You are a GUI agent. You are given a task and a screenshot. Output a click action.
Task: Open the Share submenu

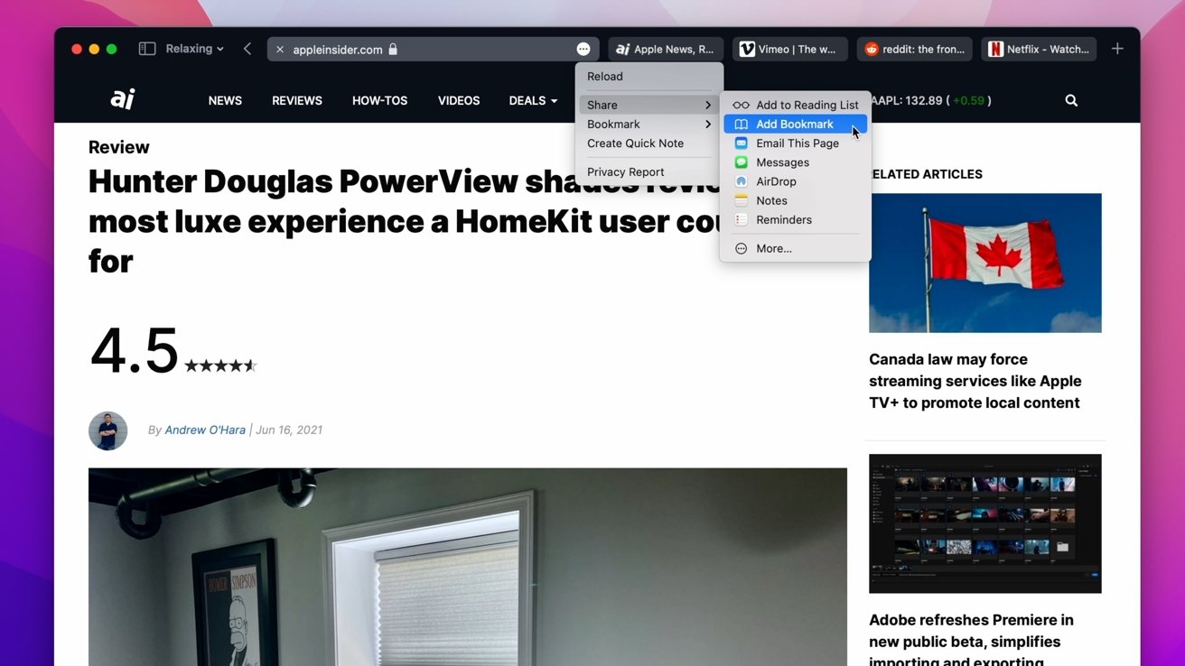[648, 105]
